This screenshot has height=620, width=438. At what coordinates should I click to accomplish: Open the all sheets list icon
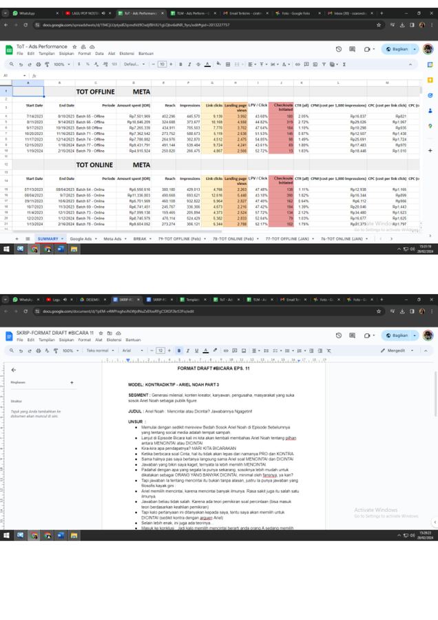tap(28, 239)
